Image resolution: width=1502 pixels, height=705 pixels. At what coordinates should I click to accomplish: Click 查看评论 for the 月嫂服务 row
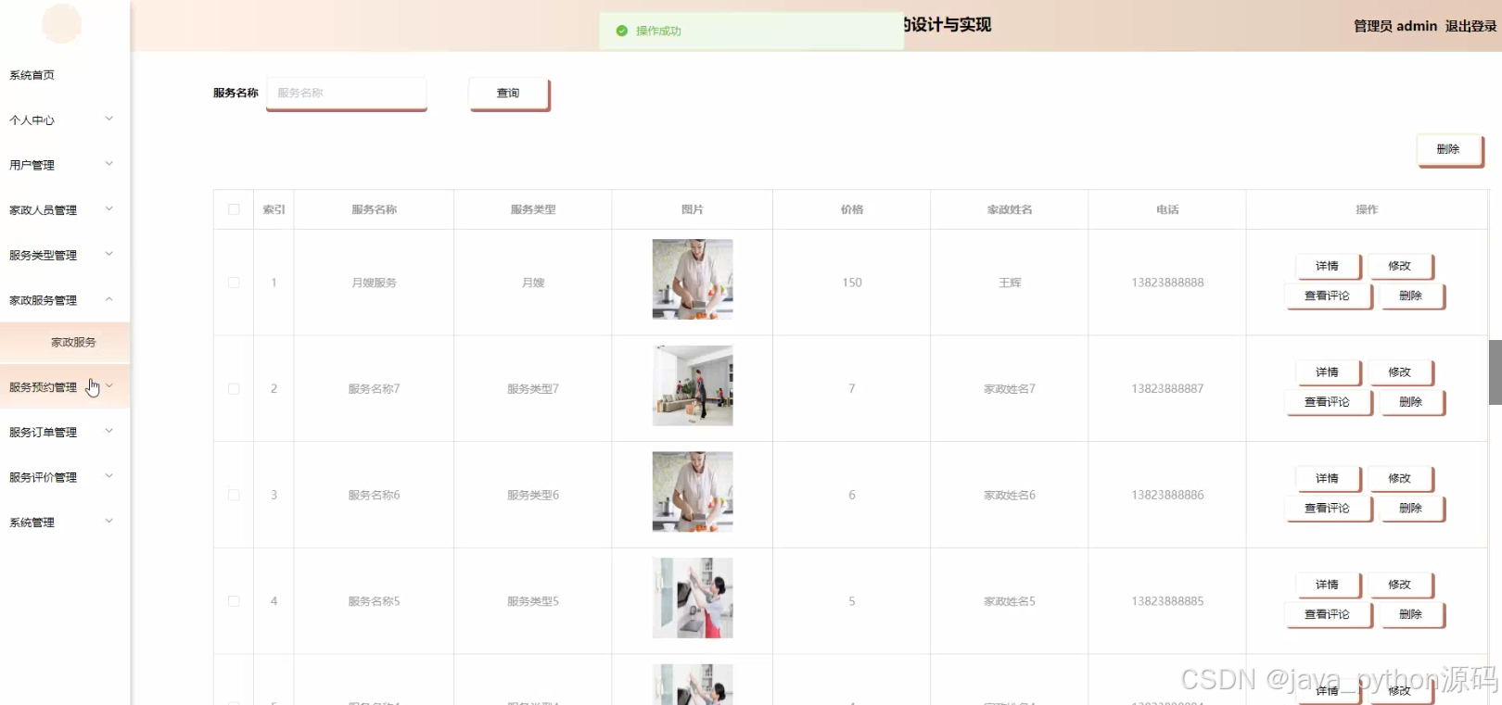pyautogui.click(x=1328, y=296)
